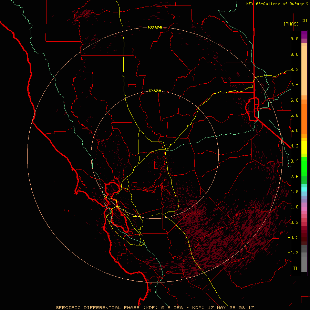Click the 3.4 value on the color scale
The height and width of the screenshot is (310, 310).
294,161
